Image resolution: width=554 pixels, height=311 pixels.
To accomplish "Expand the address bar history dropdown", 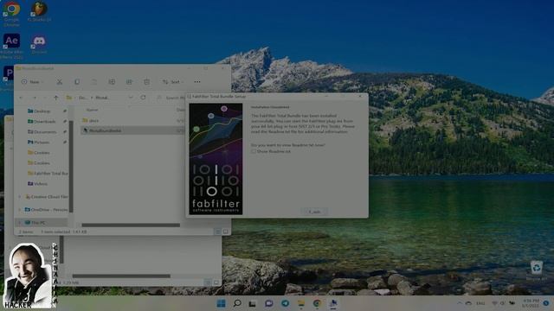I will click(x=131, y=98).
